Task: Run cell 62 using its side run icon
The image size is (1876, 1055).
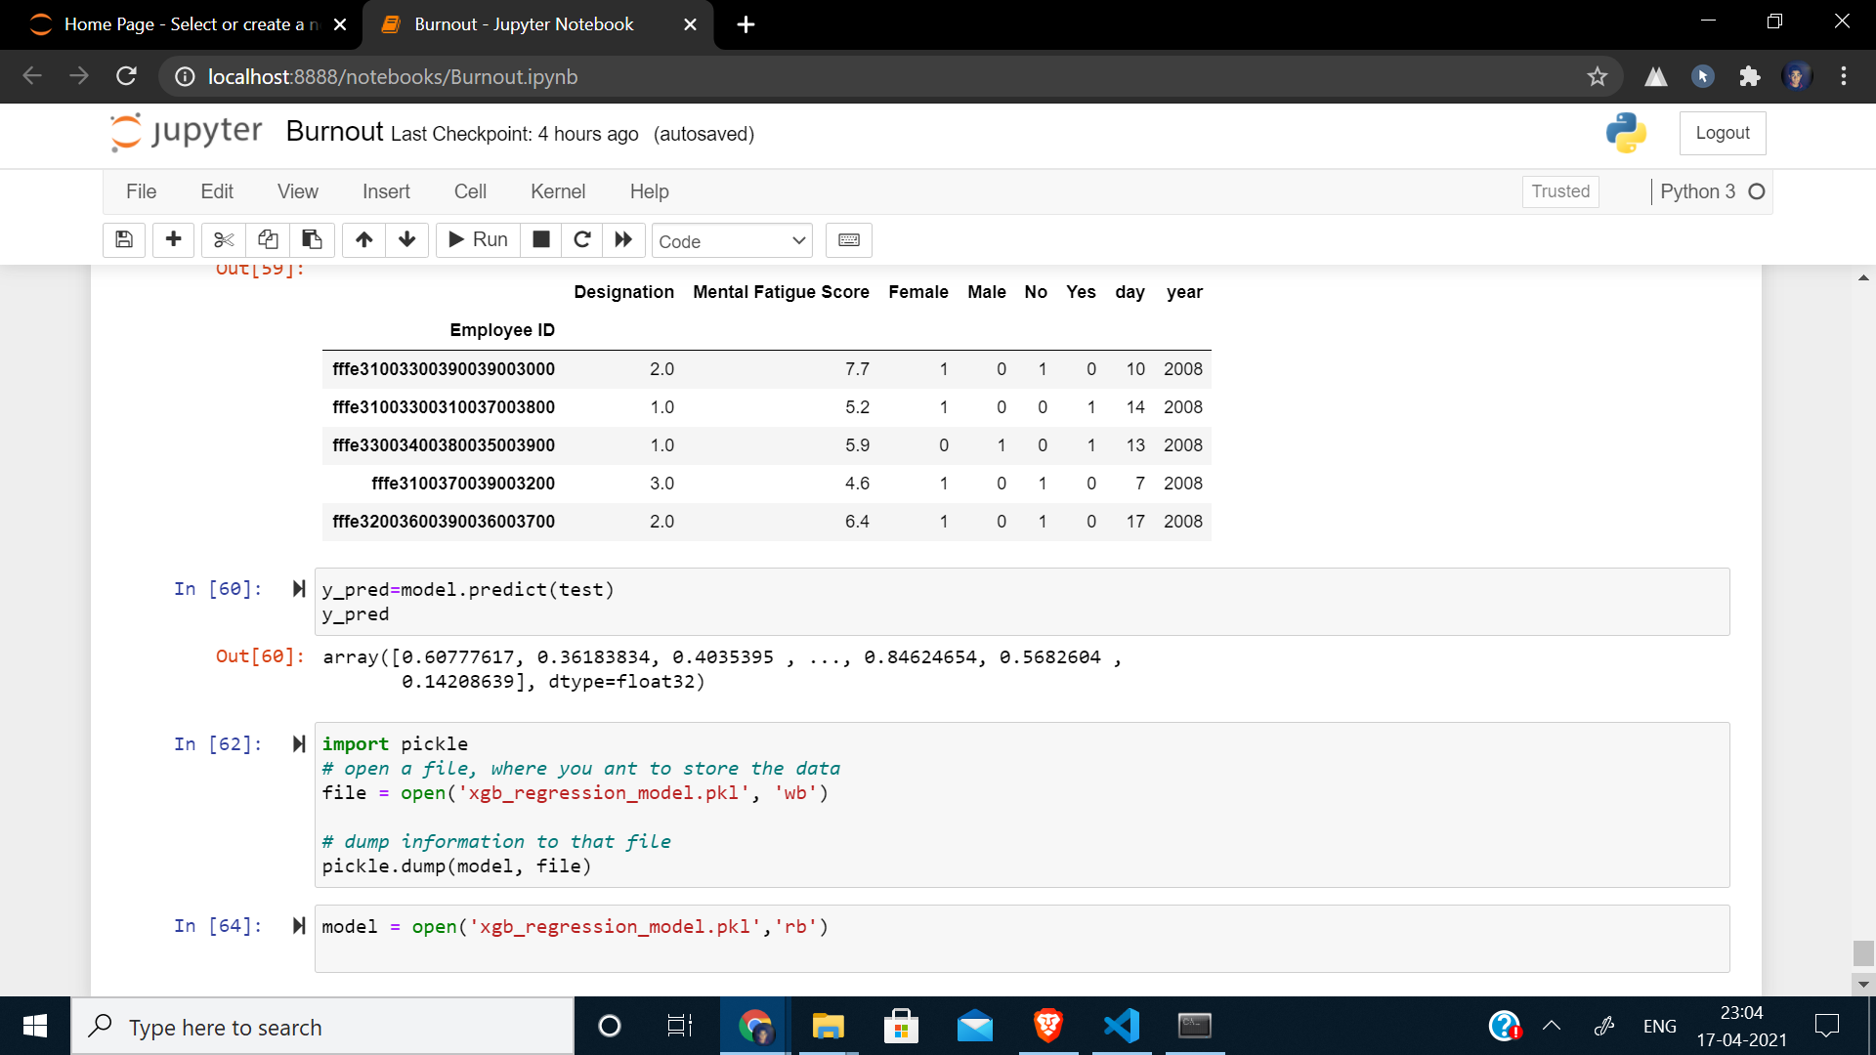Action: tap(299, 744)
